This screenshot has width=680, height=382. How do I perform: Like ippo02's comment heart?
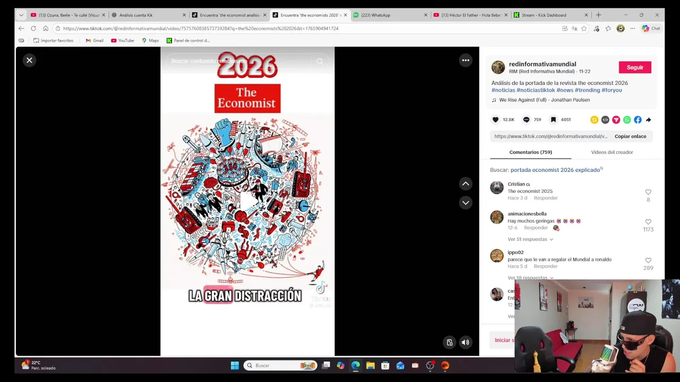[648, 261]
